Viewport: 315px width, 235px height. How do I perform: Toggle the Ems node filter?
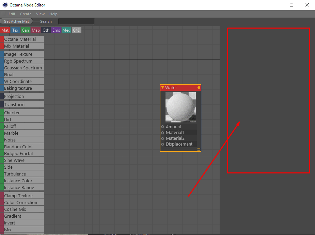pyautogui.click(x=56, y=30)
